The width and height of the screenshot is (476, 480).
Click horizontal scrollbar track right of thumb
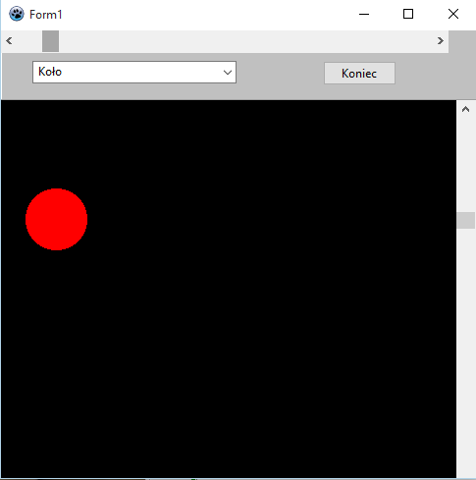pyautogui.click(x=245, y=41)
